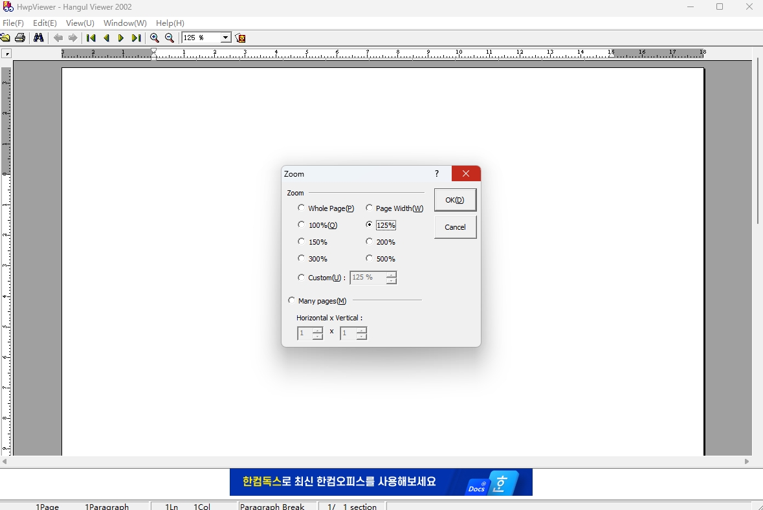Click the right margin marker on the ruler
The width and height of the screenshot is (763, 510).
pos(611,56)
